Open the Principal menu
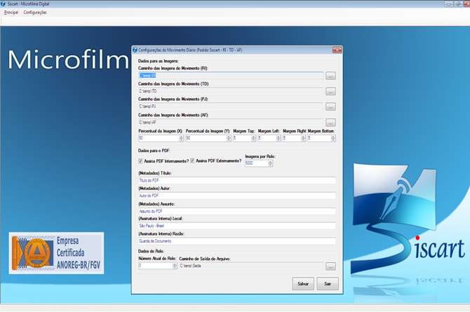The height and width of the screenshot is (312, 470). [x=11, y=13]
